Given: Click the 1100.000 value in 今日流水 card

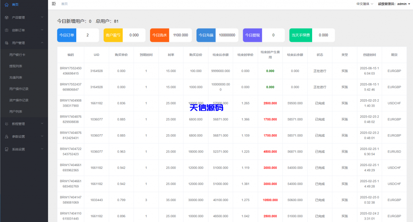Looking at the screenshot, I should 181,35.
